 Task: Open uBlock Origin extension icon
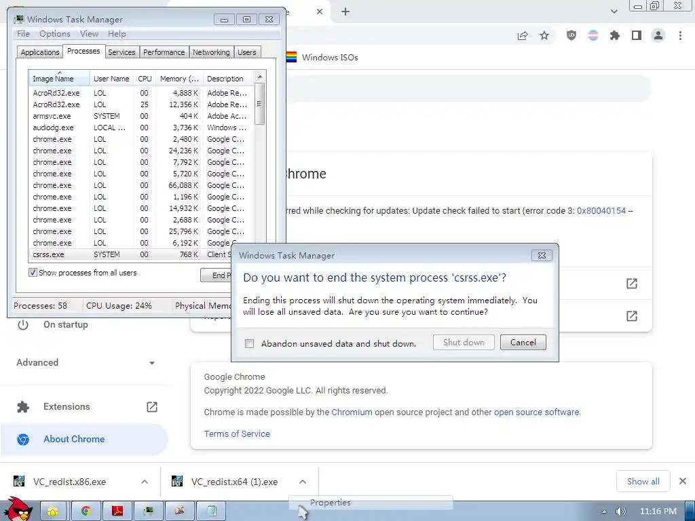[571, 35]
